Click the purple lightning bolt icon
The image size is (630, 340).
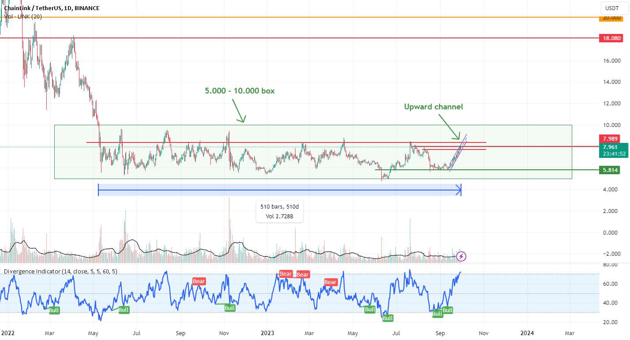[461, 256]
